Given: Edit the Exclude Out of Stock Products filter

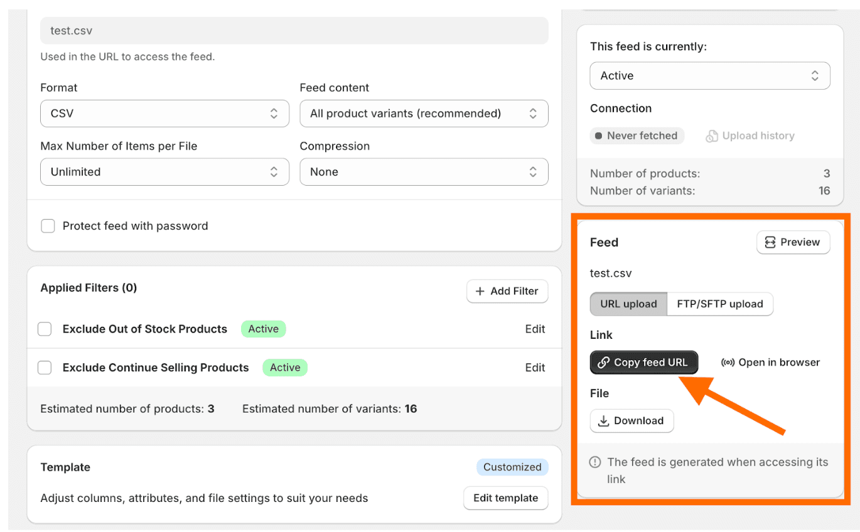Looking at the screenshot, I should pos(535,329).
